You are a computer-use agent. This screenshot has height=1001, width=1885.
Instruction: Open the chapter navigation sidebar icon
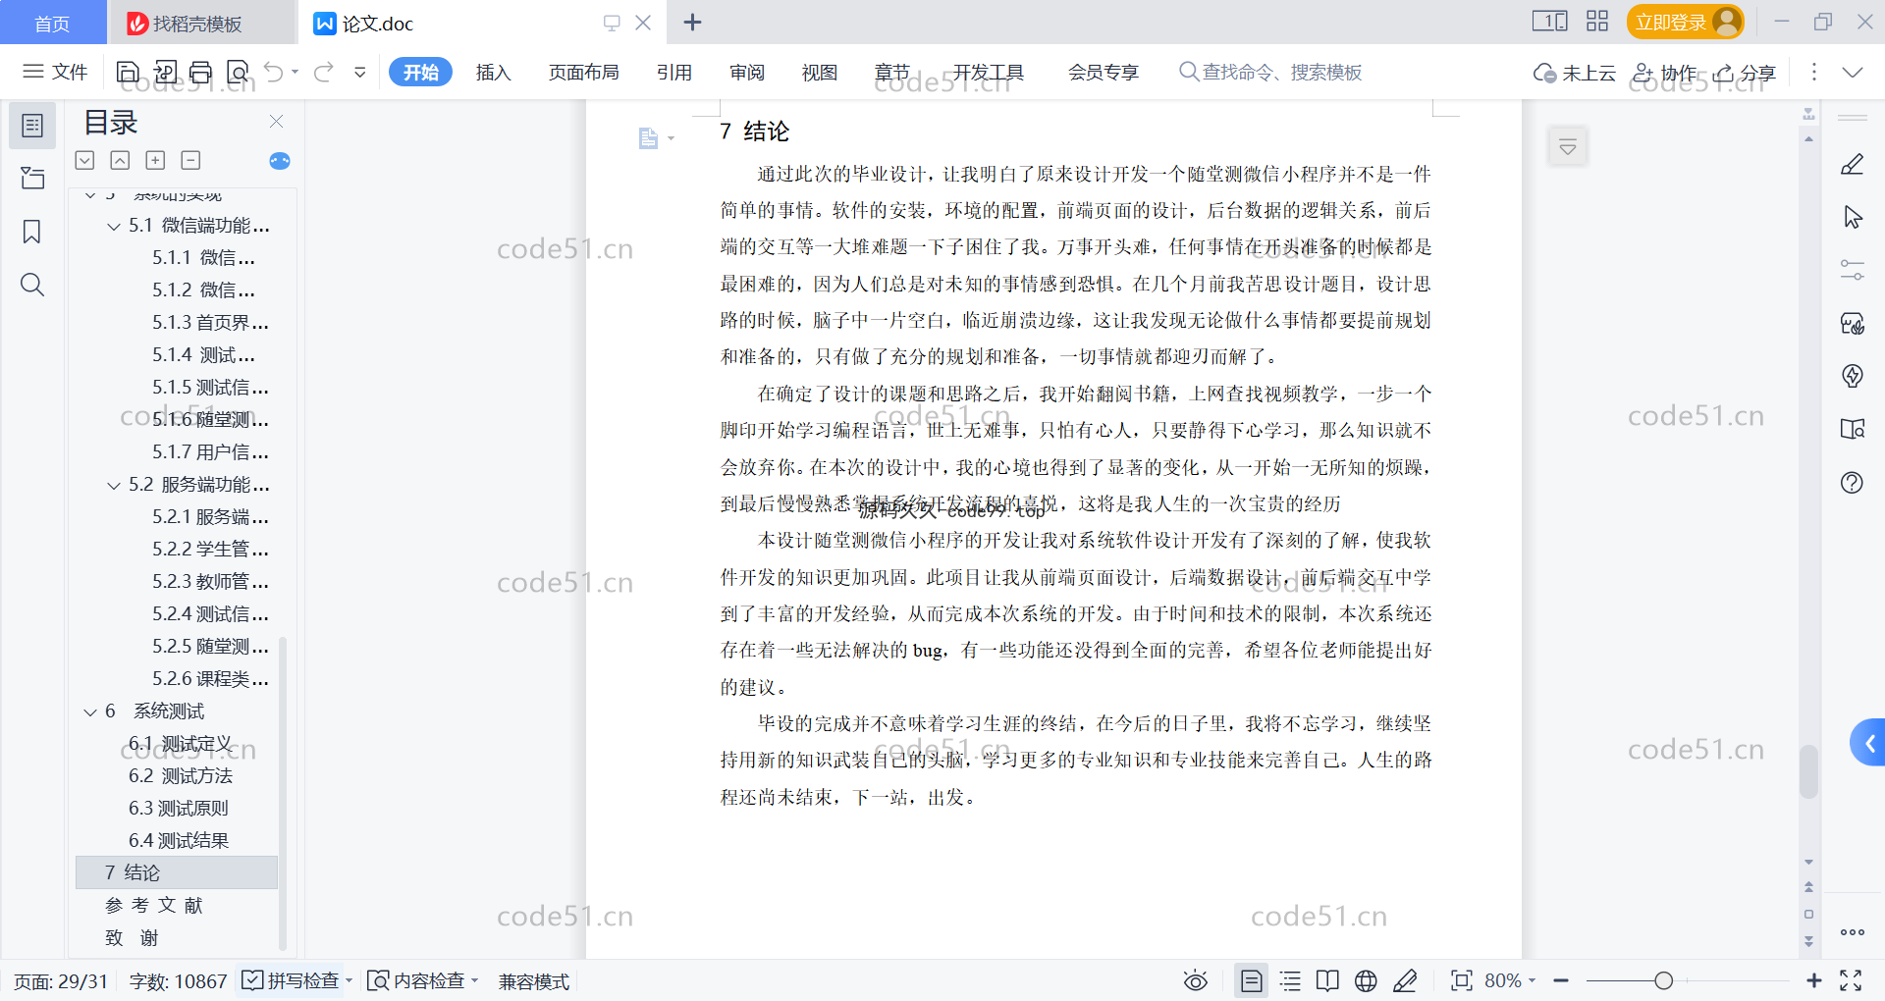pos(32,178)
